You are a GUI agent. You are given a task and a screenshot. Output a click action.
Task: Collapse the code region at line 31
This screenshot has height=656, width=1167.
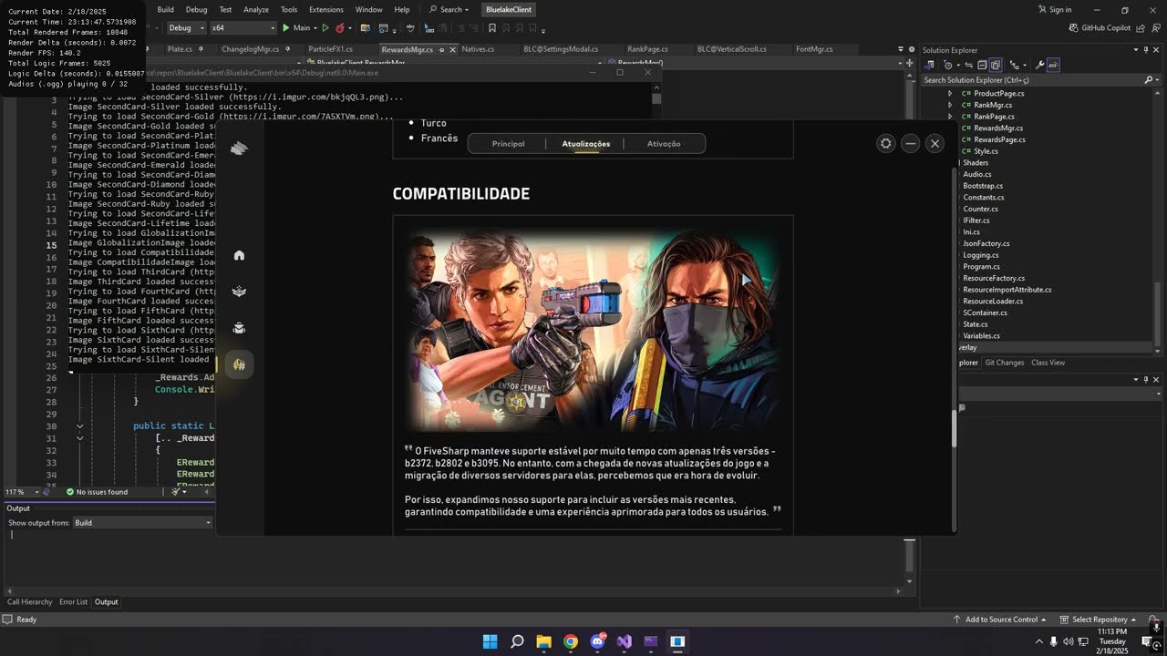tap(79, 438)
